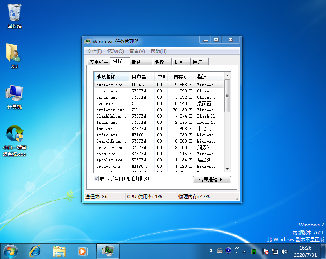Launch Internet Explorer from the taskbar
The width and height of the screenshot is (326, 259).
pos(35,251)
